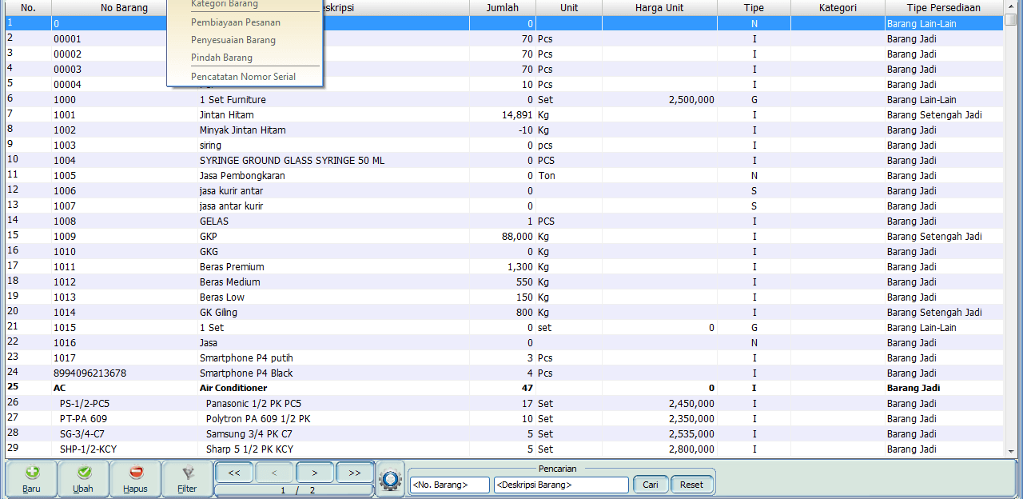Go to previous page with < button
The height and width of the screenshot is (499, 1023).
(x=274, y=473)
